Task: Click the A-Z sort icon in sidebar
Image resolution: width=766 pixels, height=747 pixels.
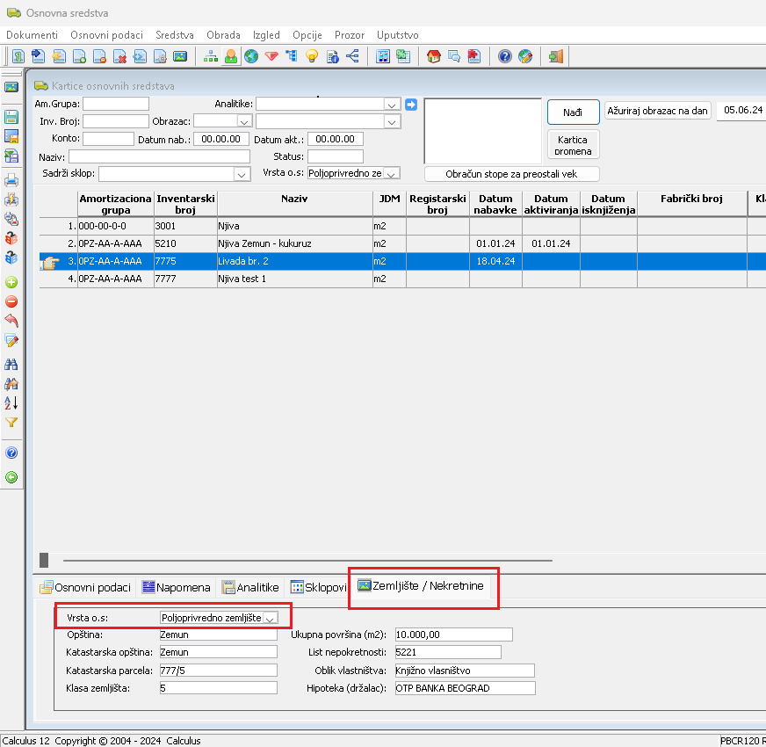Action: tap(11, 403)
